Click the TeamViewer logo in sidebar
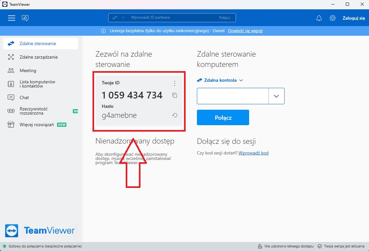 coord(40,230)
